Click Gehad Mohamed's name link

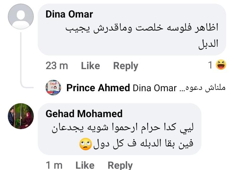click(x=84, y=114)
